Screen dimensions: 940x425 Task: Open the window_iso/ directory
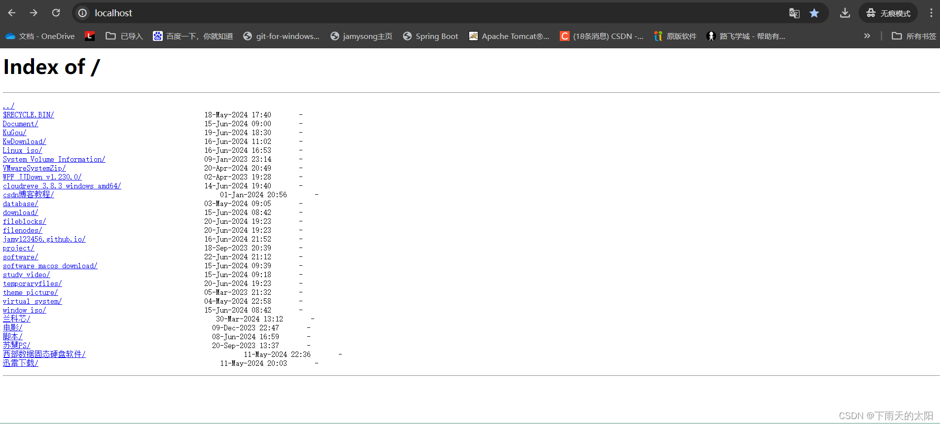pos(25,310)
